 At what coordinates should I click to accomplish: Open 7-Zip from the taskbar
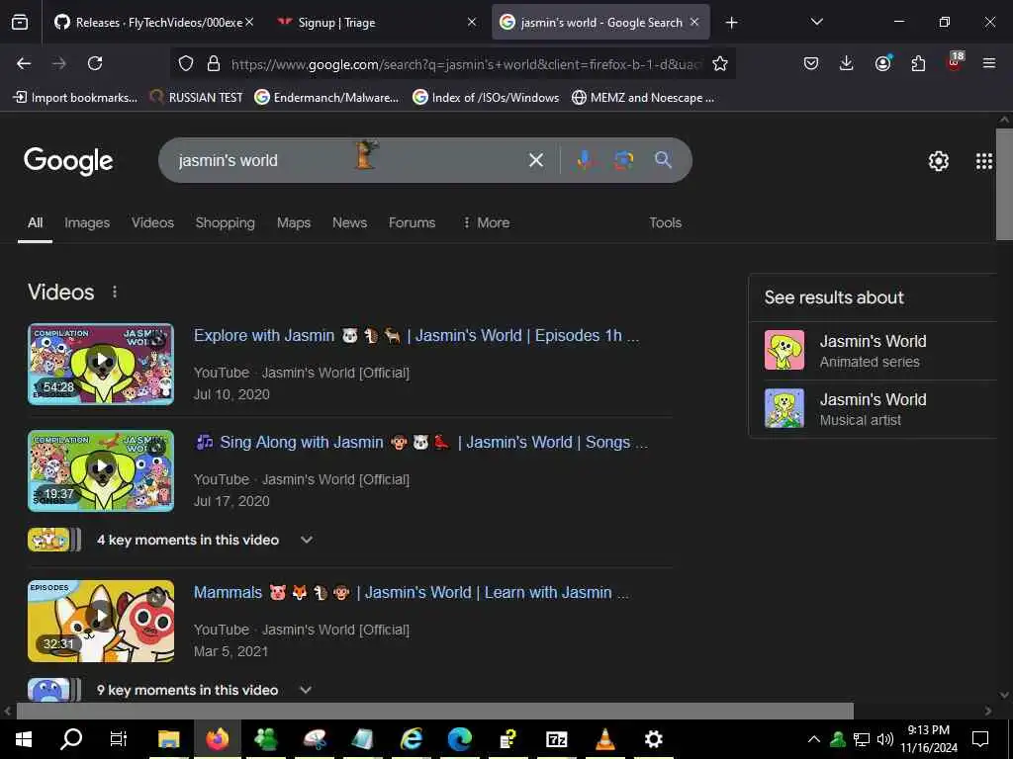click(x=556, y=739)
